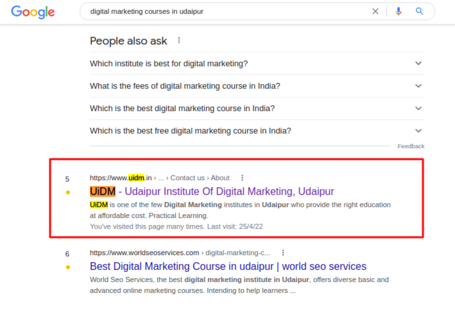
Task: Open the https://www.worldseoservices.com URL link
Action: click(x=144, y=252)
